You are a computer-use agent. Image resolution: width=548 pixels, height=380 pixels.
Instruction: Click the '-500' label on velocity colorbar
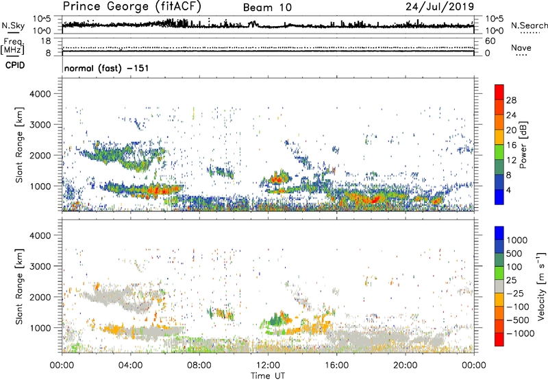click(x=518, y=320)
